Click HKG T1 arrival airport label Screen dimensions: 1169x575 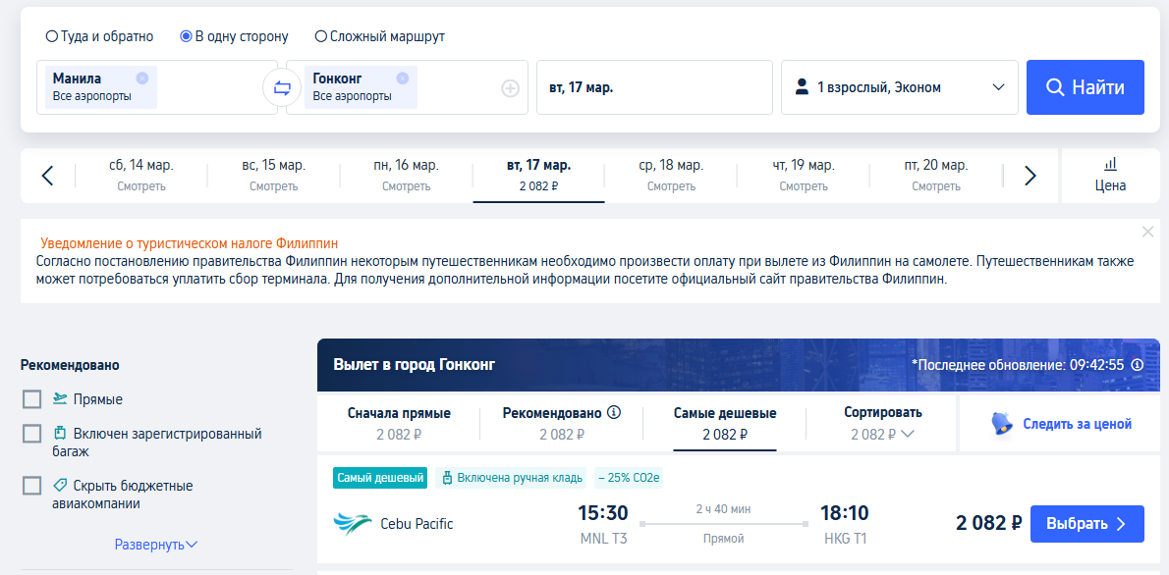(846, 539)
